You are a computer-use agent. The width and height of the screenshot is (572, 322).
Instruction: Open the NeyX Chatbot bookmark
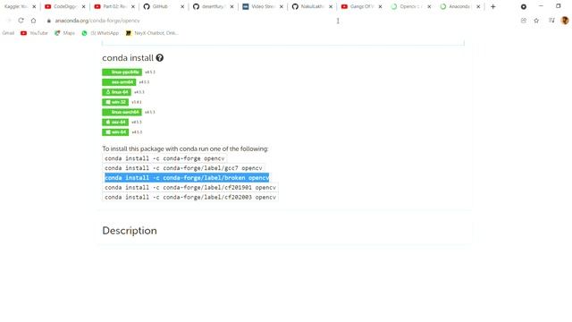(x=152, y=33)
